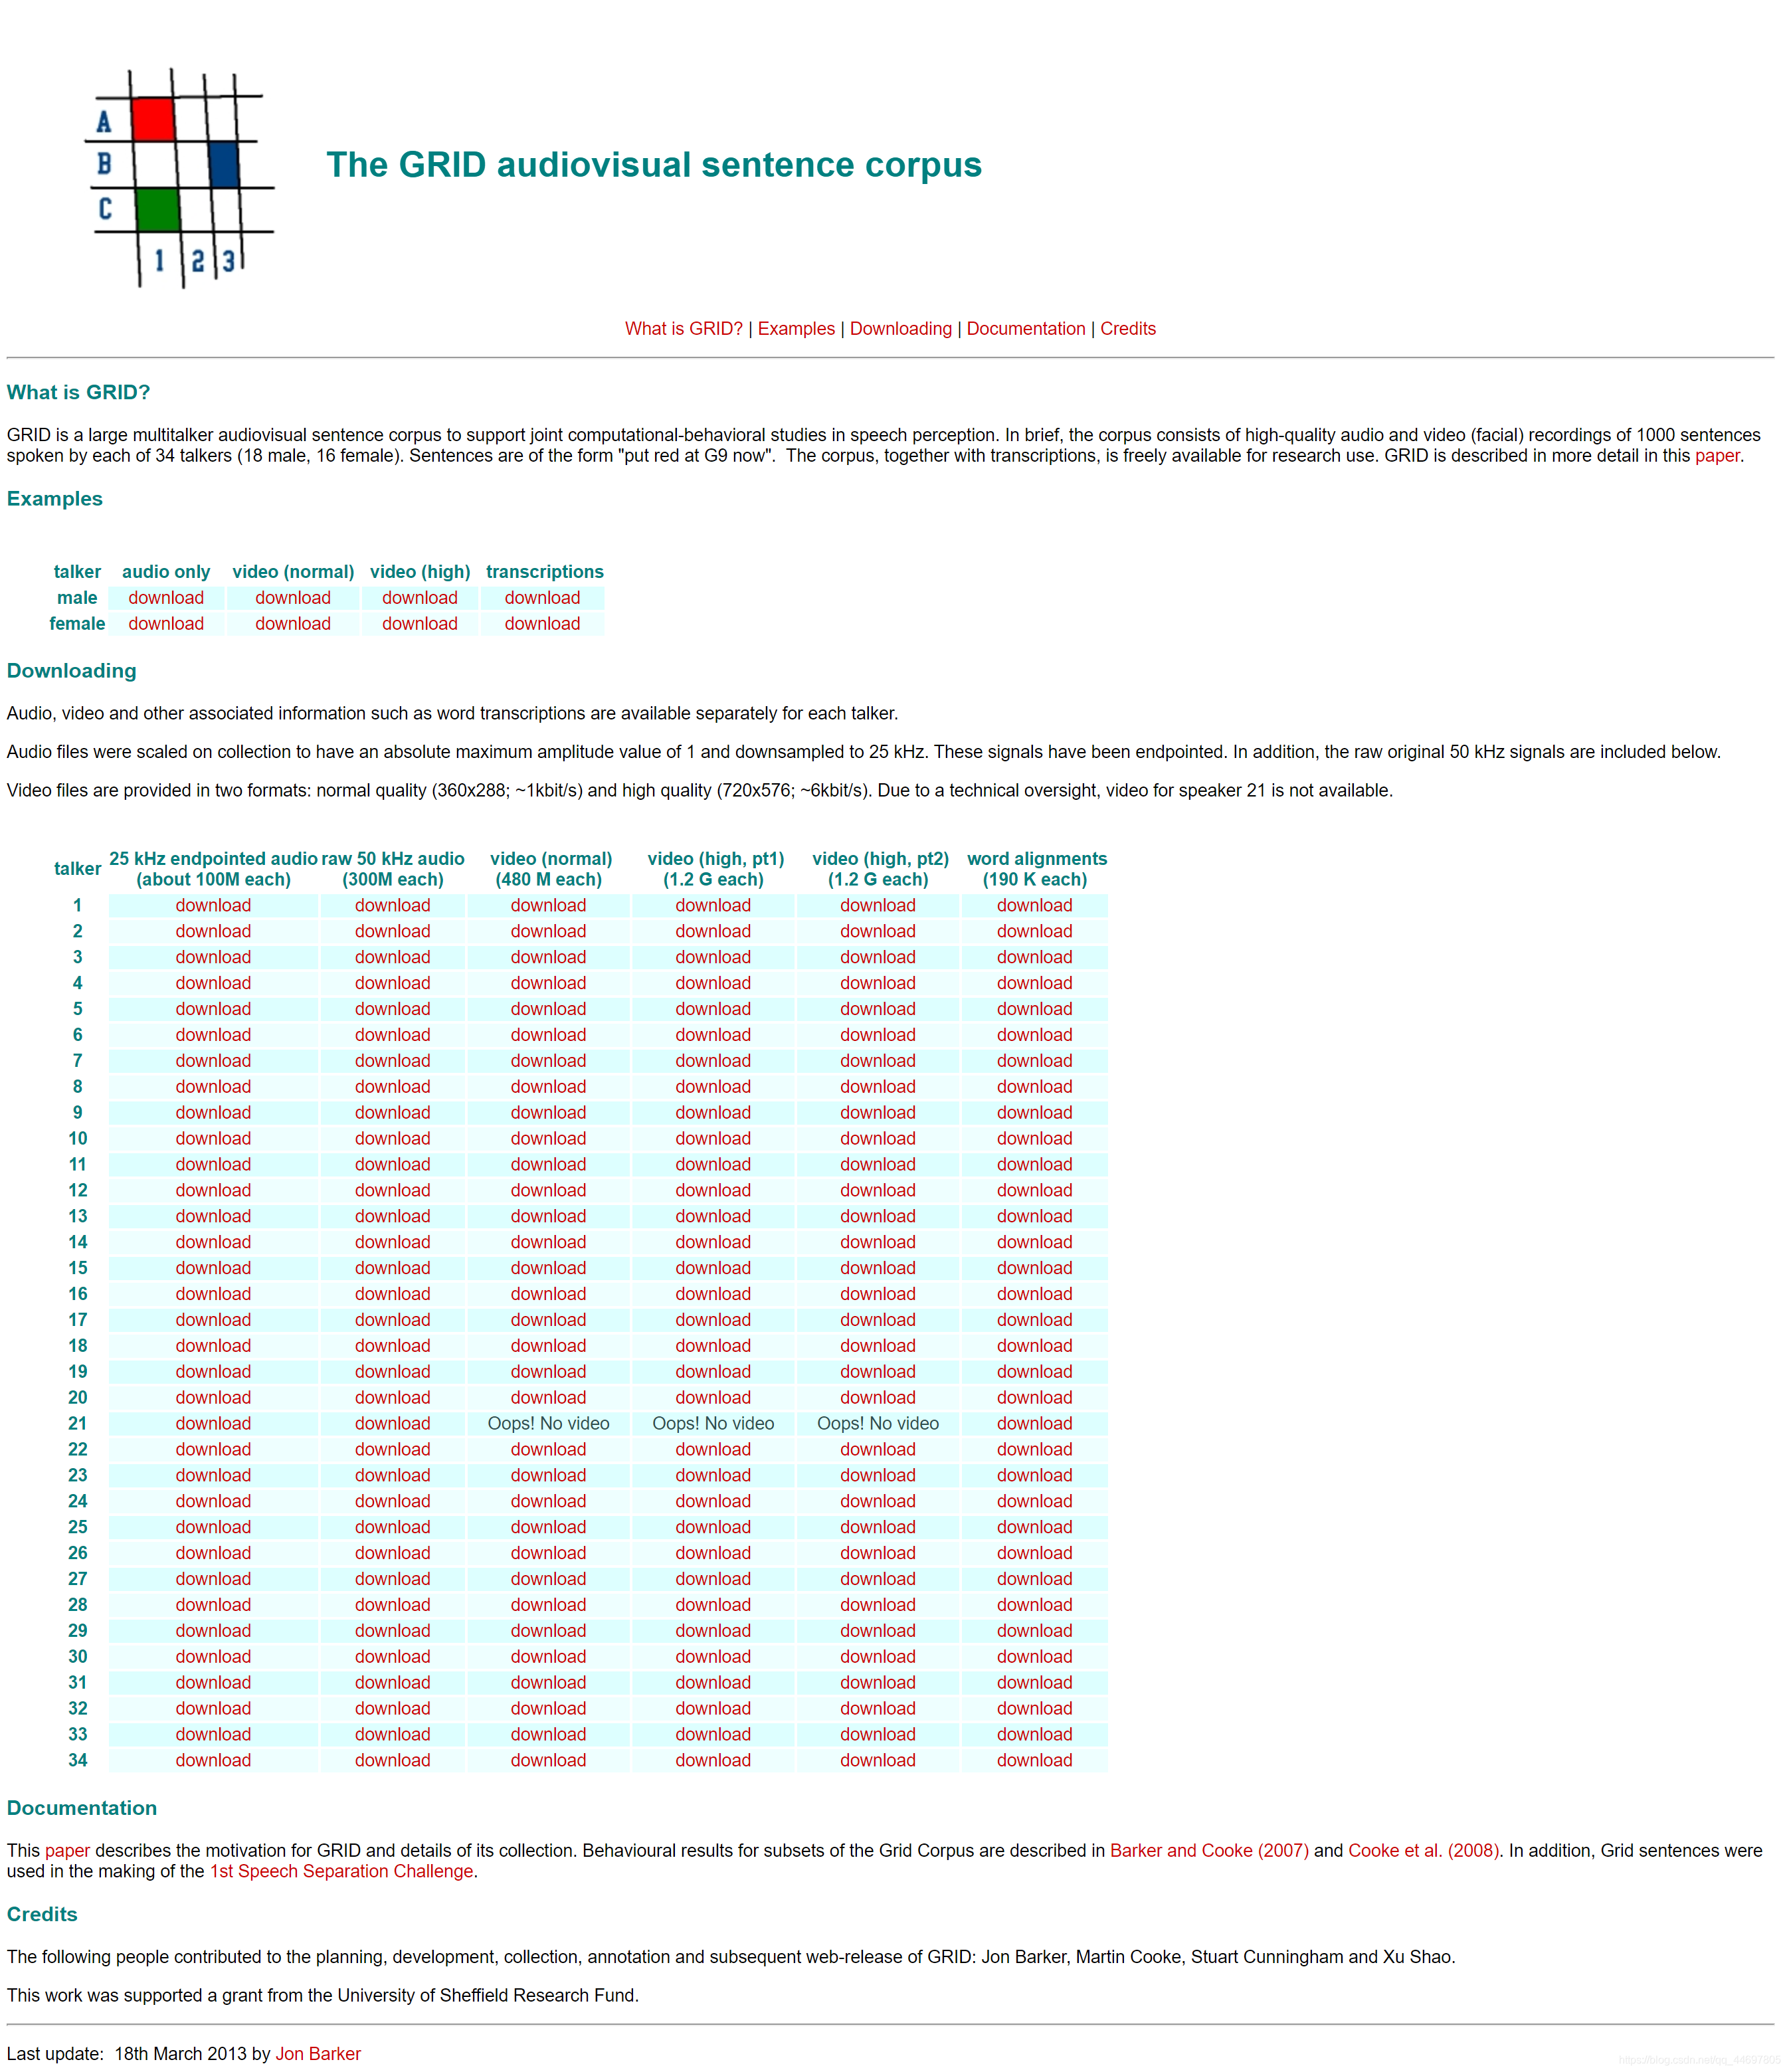Screen dimensions: 1787x2072
Task: Download male talker audio only example
Action: [166, 598]
